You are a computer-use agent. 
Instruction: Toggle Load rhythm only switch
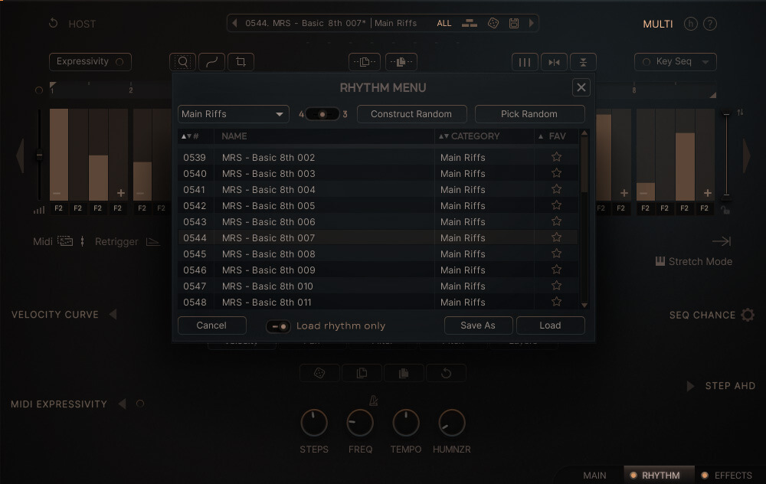(278, 326)
